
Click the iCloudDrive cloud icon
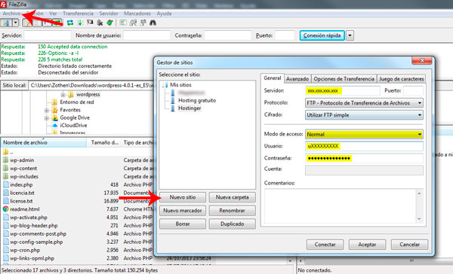click(54, 125)
